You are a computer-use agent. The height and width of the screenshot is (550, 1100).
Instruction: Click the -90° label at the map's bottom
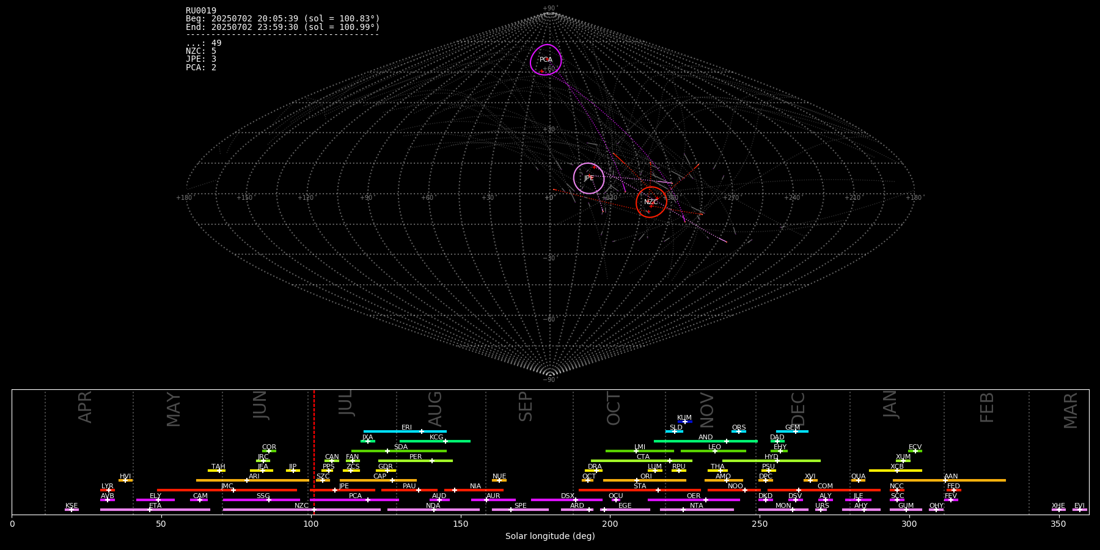coord(550,380)
